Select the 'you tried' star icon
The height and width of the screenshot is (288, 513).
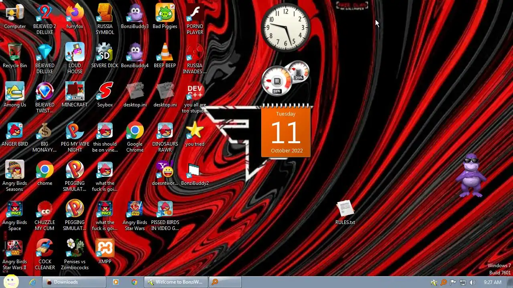pyautogui.click(x=195, y=134)
